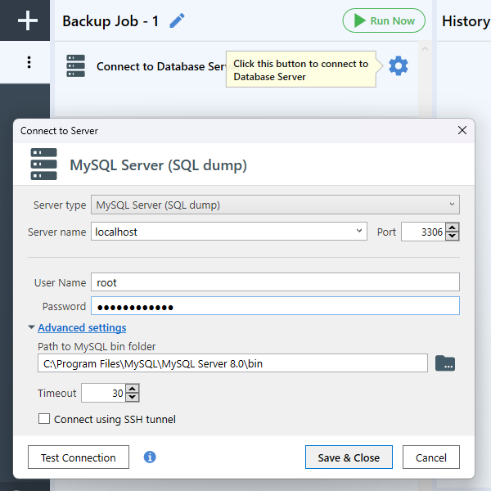The image size is (491, 491).
Task: Close the Connect to Server dialog
Action: click(x=462, y=130)
